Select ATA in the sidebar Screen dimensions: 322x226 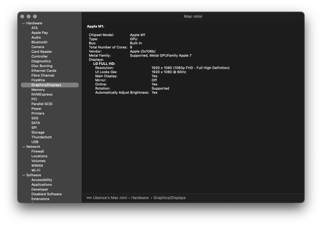[x=35, y=28]
